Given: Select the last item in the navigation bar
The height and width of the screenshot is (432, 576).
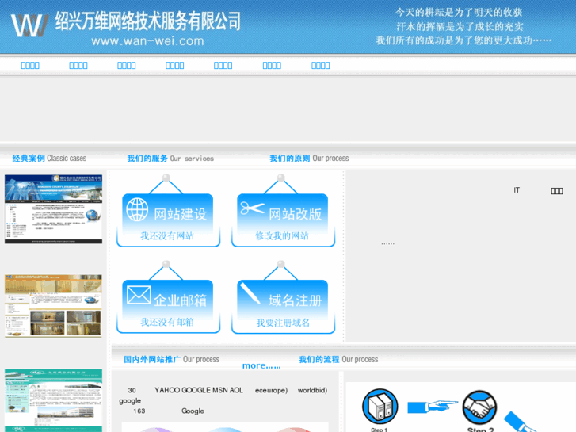Looking at the screenshot, I should point(321,66).
